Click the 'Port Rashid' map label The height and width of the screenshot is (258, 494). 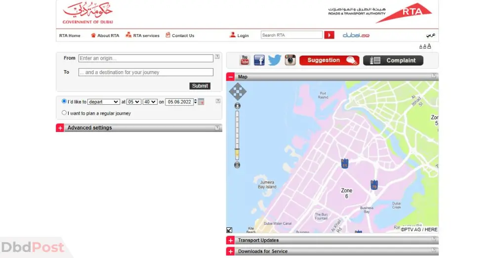323,95
